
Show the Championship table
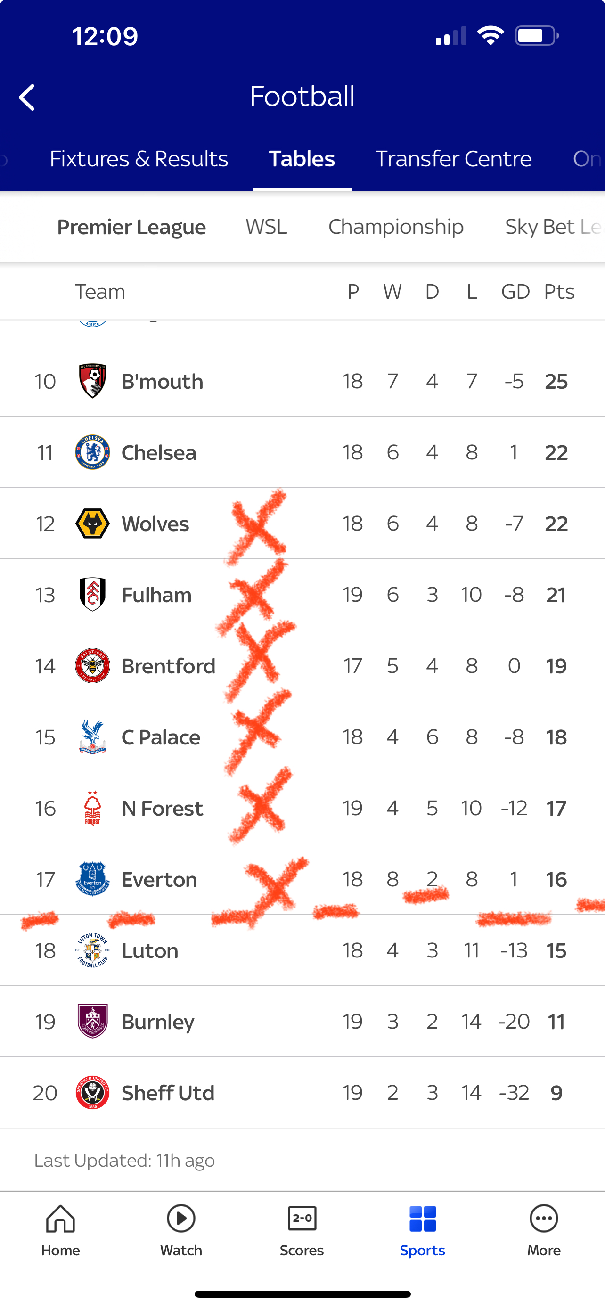[x=396, y=227]
